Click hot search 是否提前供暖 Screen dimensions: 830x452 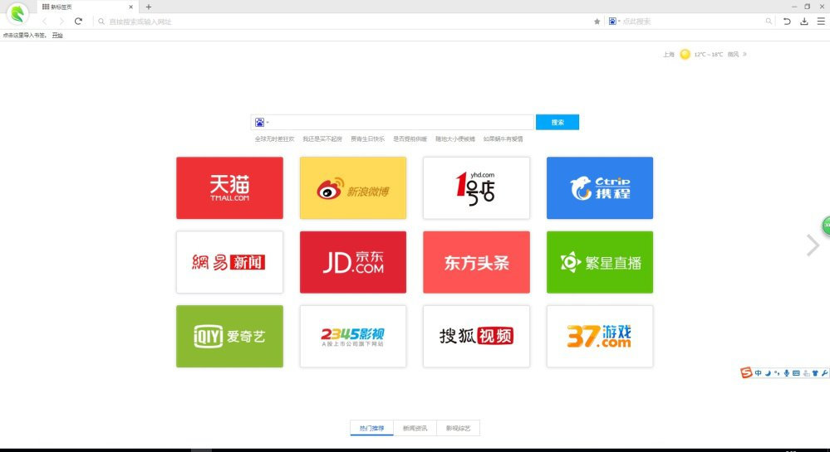click(x=410, y=139)
